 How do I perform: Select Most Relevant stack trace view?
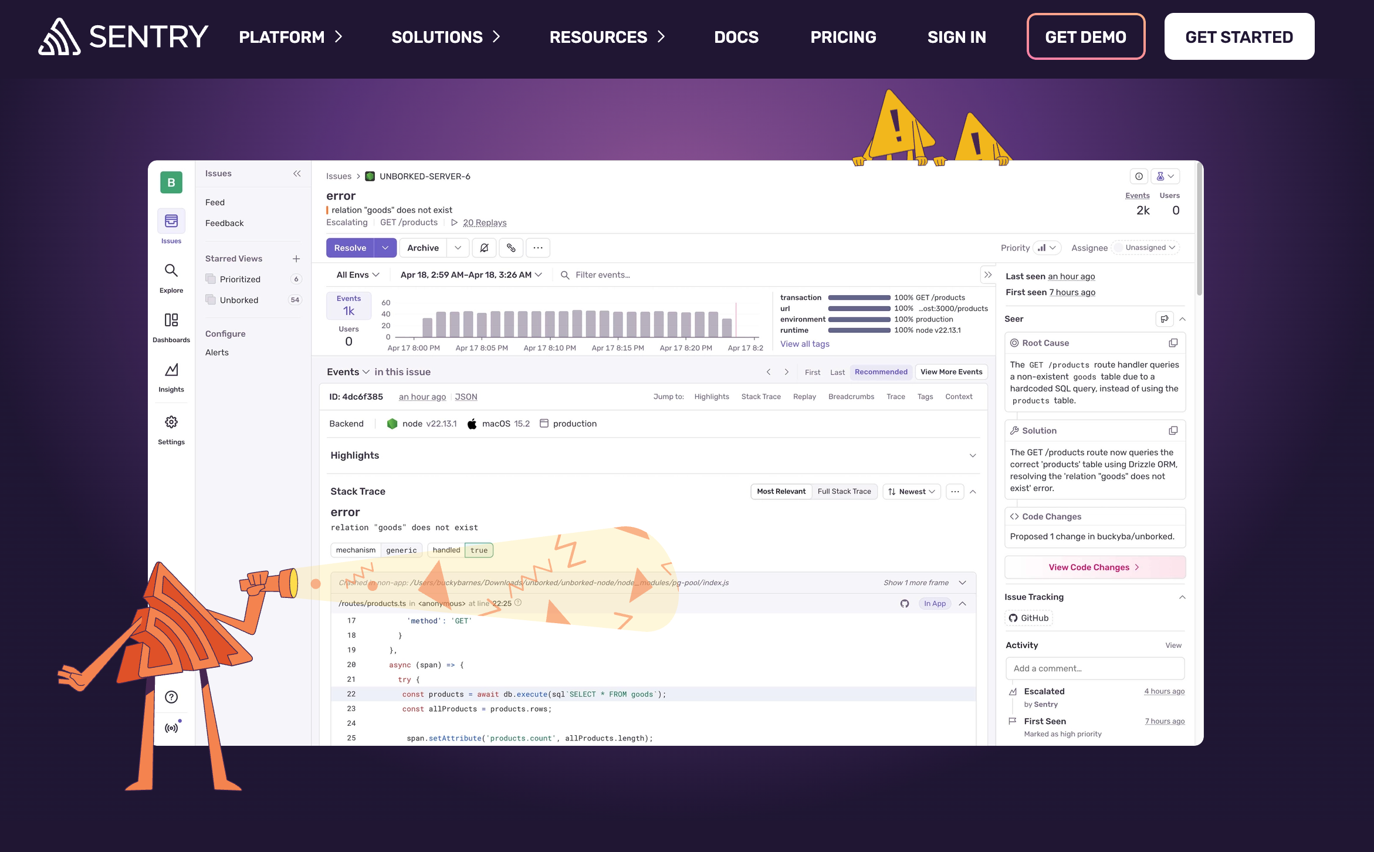tap(781, 491)
